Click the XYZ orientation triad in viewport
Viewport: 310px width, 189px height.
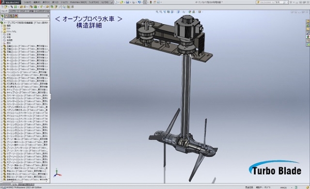[57, 173]
